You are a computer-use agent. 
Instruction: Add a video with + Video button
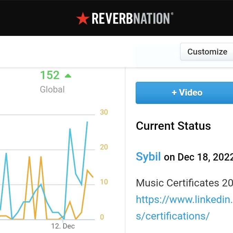(x=184, y=93)
